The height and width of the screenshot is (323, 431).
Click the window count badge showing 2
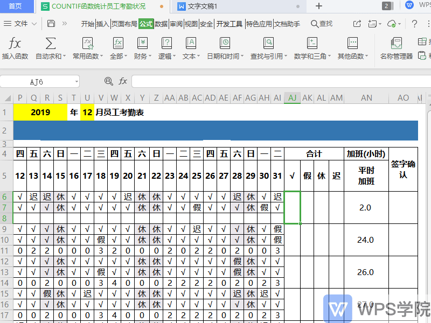[x=387, y=6]
